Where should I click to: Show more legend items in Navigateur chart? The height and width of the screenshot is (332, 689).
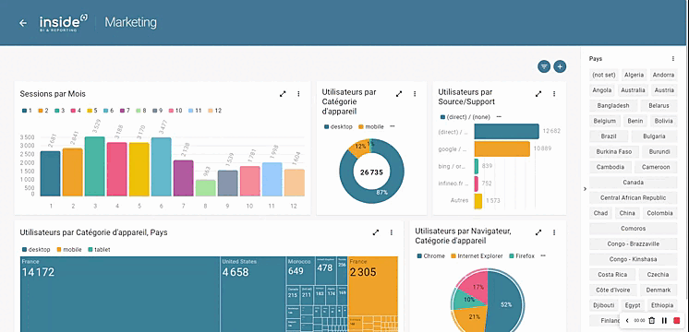543,255
